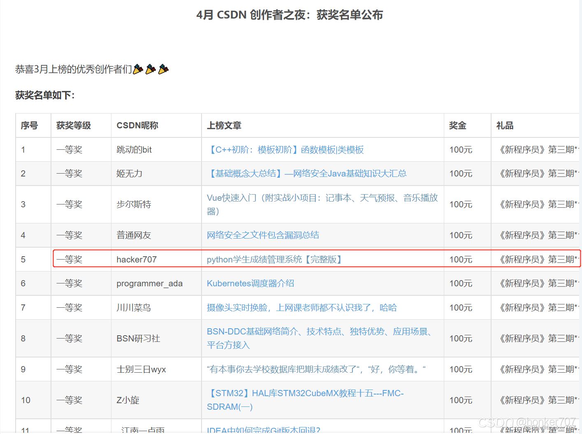582x434 pixels.
Task: Select the nickname programmer_ada
Action: click(150, 283)
